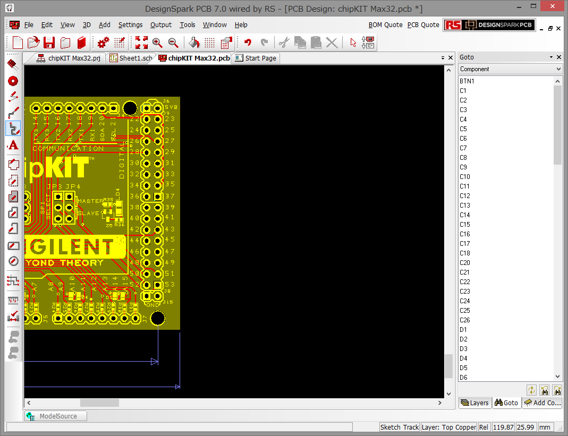The image size is (568, 436).
Task: Choose the Select mode cursor icon
Action: click(353, 42)
